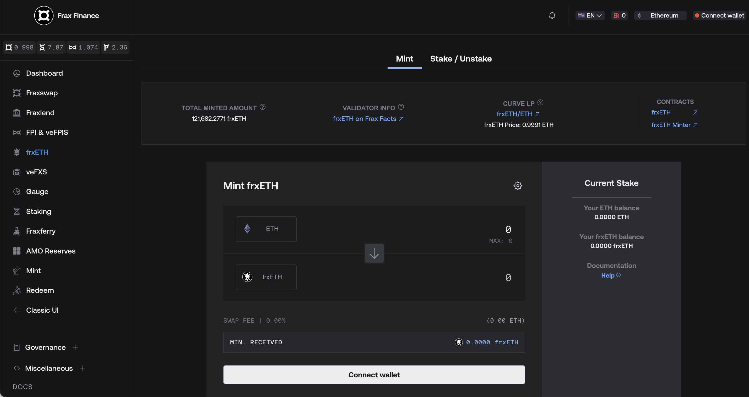Expand the Miscellaneous section
Viewport: 749px width, 397px height.
click(82, 368)
